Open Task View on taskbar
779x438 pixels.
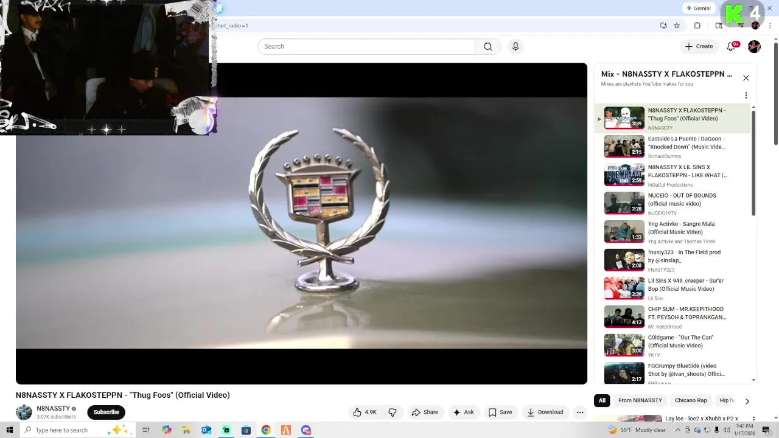click(x=146, y=430)
